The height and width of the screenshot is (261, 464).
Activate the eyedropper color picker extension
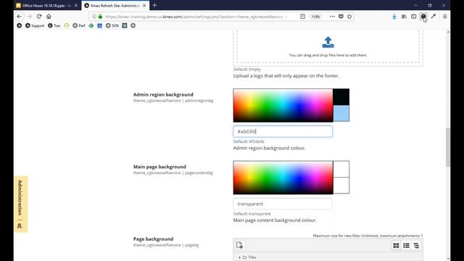coord(434,17)
